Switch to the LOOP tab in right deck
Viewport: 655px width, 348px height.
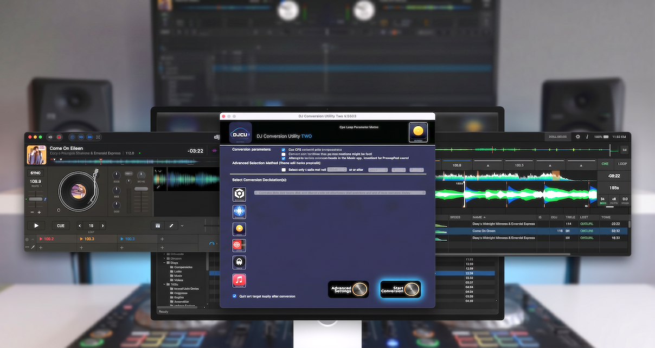click(x=622, y=164)
